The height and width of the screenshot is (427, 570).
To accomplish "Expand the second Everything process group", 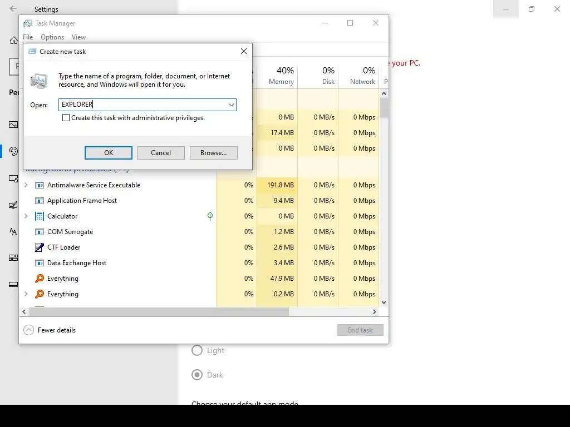I will click(26, 294).
